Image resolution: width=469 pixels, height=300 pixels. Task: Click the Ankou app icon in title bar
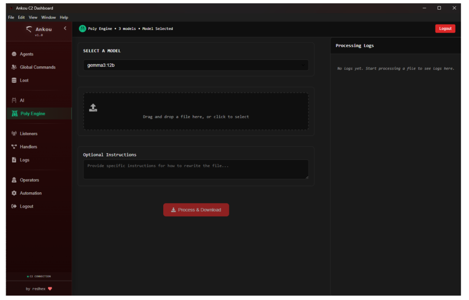[x=11, y=8]
